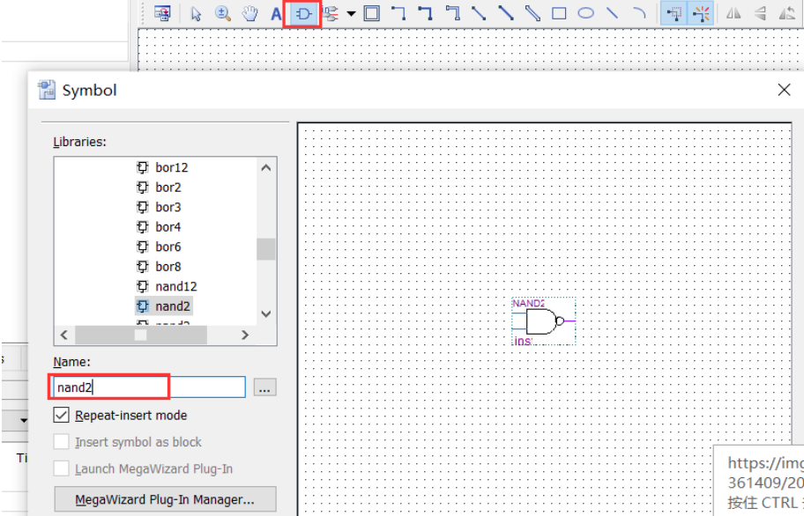Select the Arc drawing tool
This screenshot has height=516, width=804.
pos(639,13)
